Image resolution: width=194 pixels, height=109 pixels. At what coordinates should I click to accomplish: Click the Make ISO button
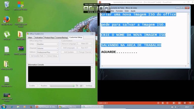pyautogui.click(x=85, y=44)
